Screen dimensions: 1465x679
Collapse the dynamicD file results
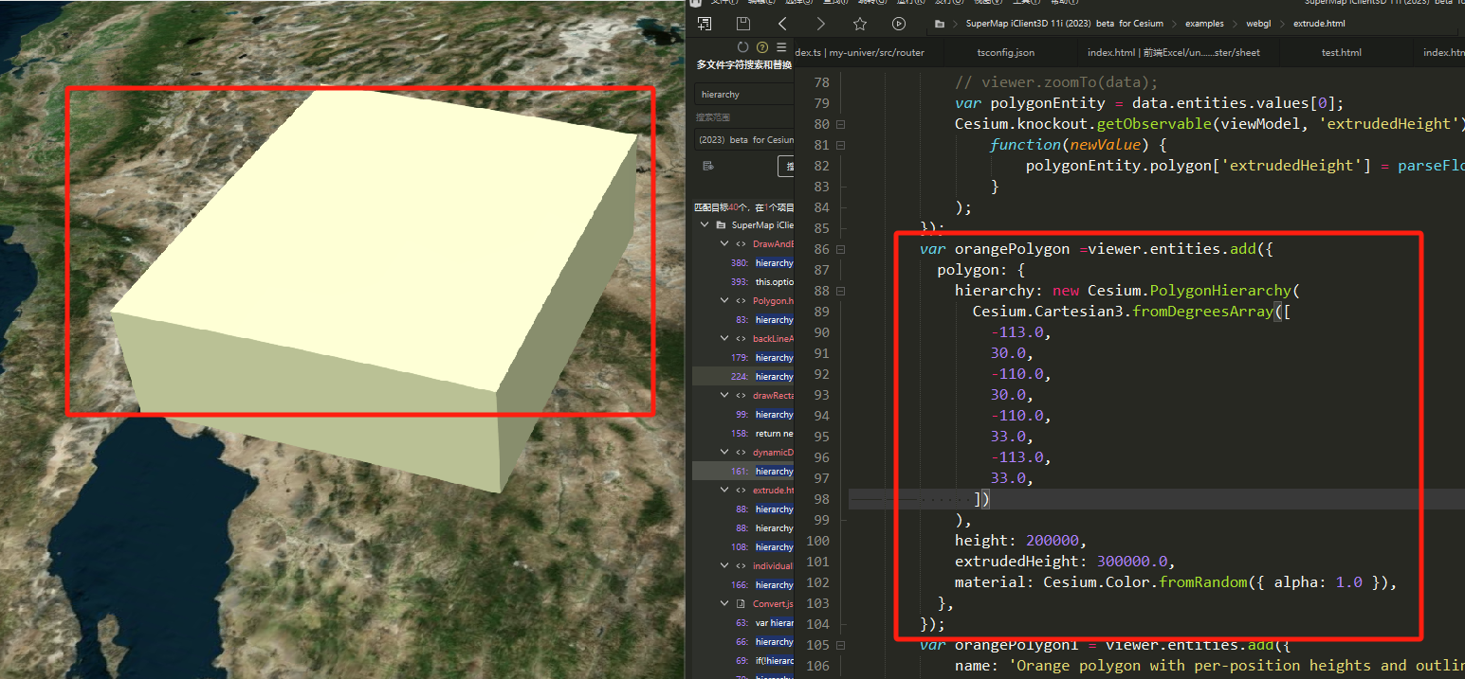[724, 453]
